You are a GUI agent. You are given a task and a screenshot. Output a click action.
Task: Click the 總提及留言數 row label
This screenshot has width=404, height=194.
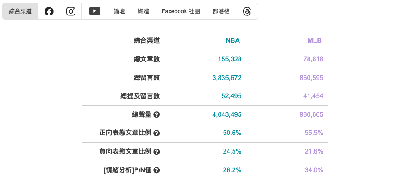point(140,96)
